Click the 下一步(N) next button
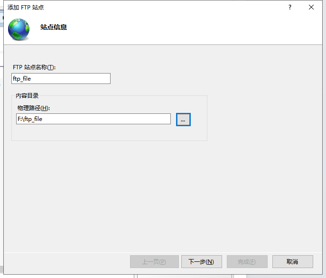 (x=202, y=261)
